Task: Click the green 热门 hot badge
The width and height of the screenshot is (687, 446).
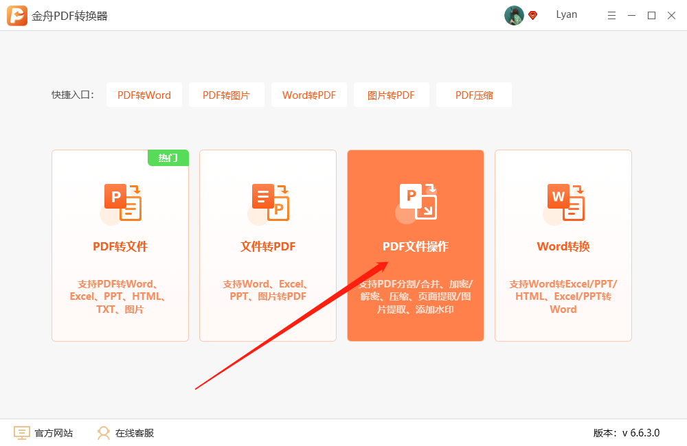Action: tap(168, 158)
